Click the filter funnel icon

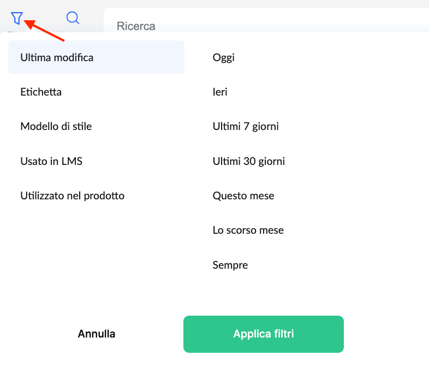coord(17,19)
